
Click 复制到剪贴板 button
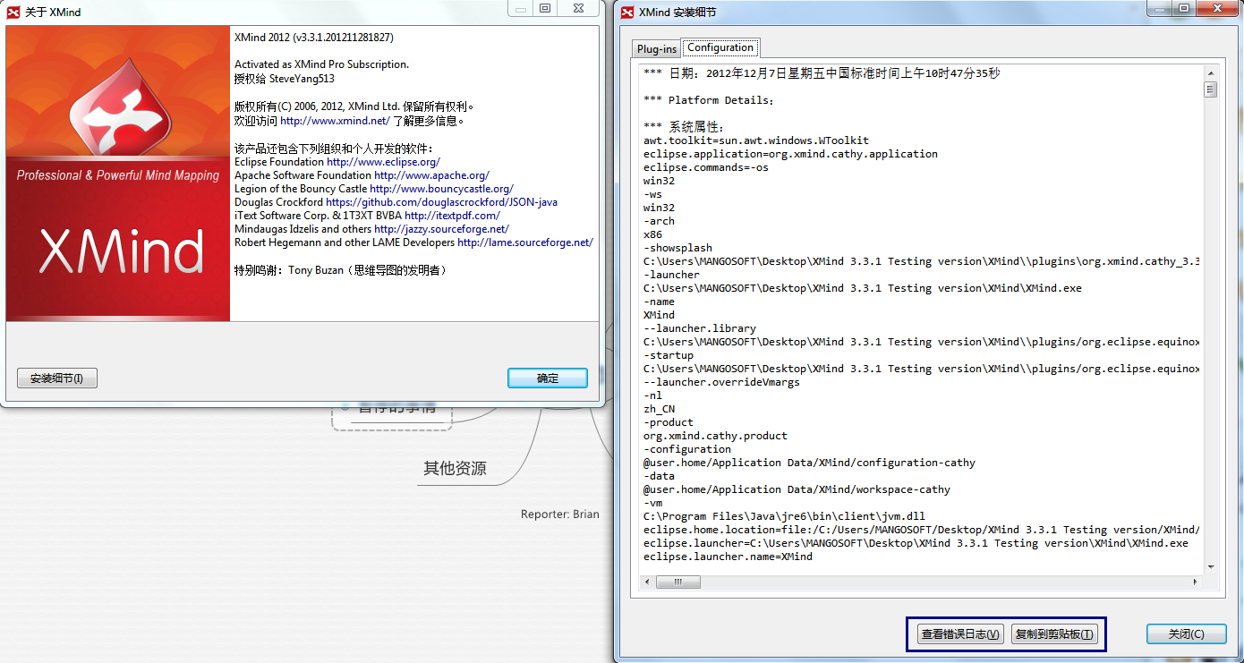(x=1054, y=634)
